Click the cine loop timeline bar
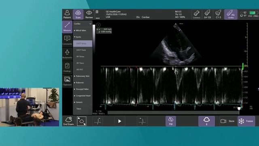Image resolution: width=259 pixels, height=146 pixels. [x=173, y=113]
